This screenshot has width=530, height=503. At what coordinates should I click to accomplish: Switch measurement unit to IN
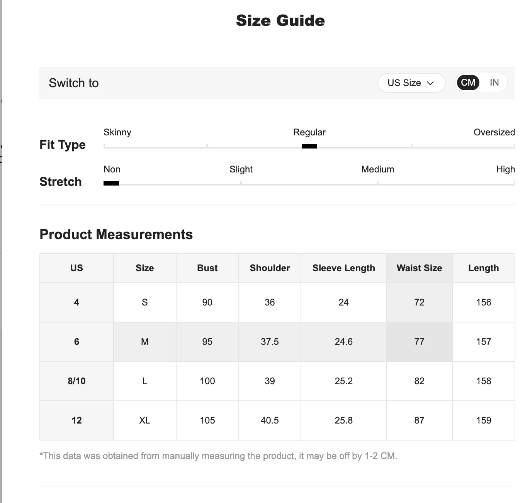[494, 83]
